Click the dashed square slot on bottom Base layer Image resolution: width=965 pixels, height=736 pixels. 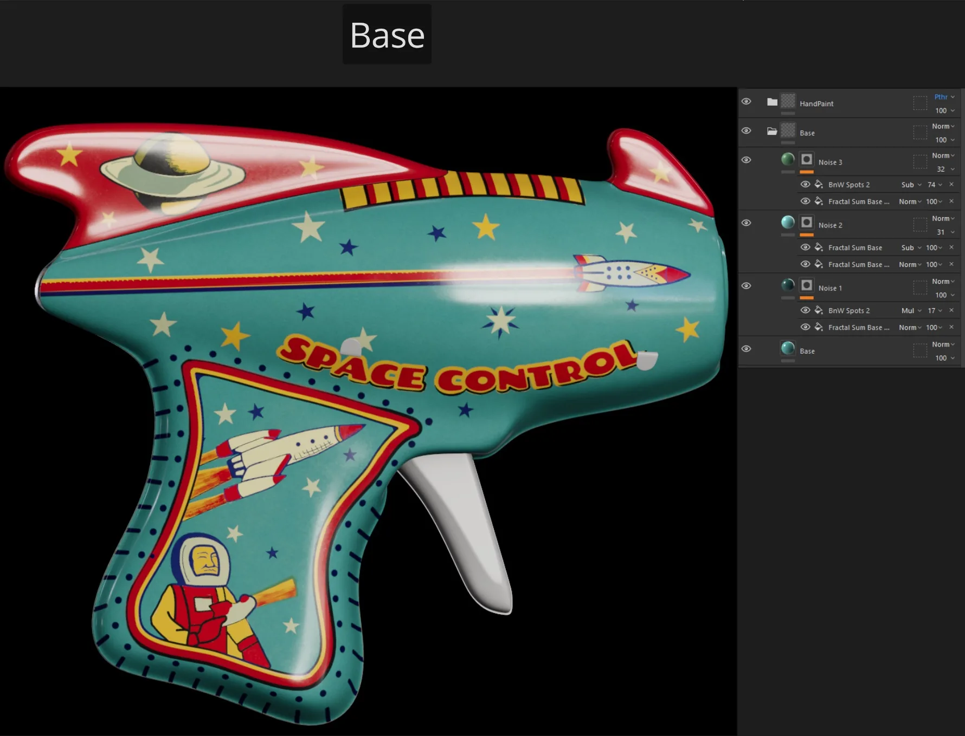pos(920,350)
